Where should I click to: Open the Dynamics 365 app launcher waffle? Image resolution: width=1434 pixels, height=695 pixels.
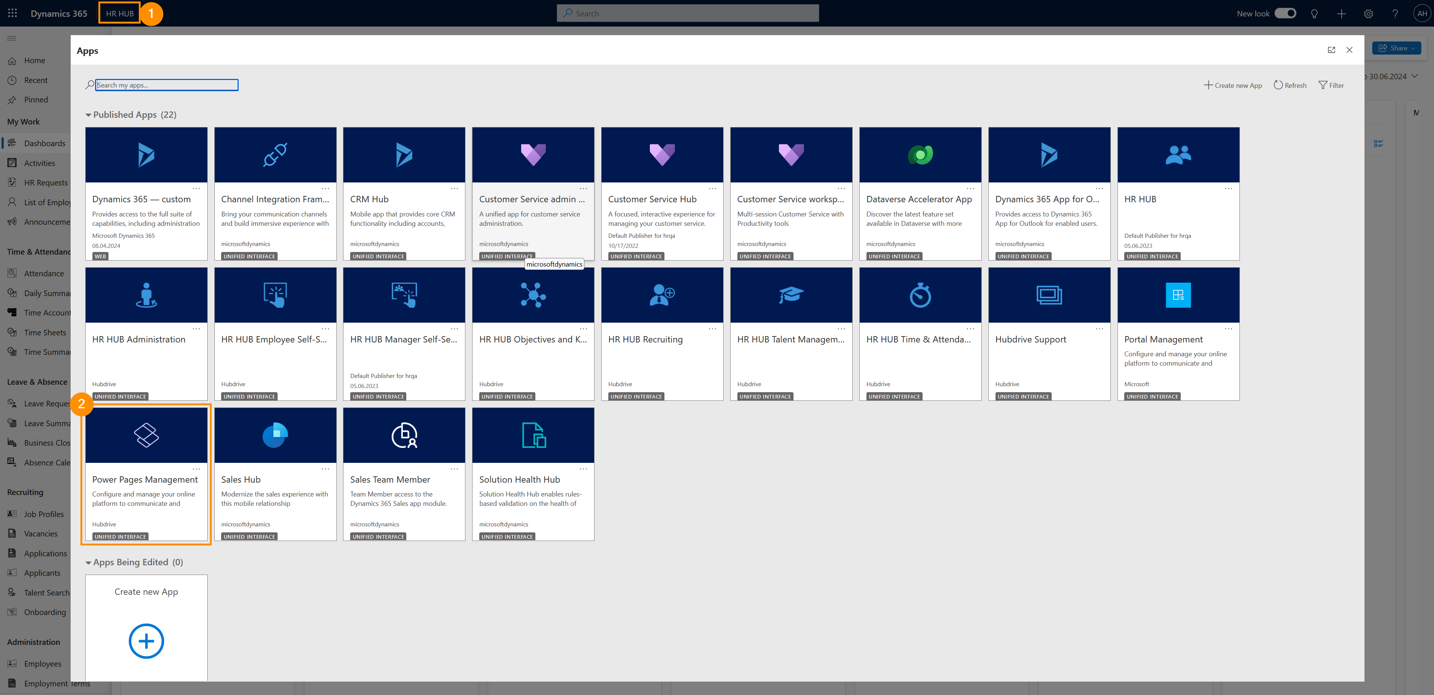click(12, 13)
